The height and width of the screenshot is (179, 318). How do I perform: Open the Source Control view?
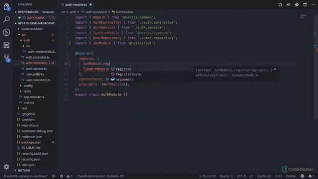(x=6, y=58)
